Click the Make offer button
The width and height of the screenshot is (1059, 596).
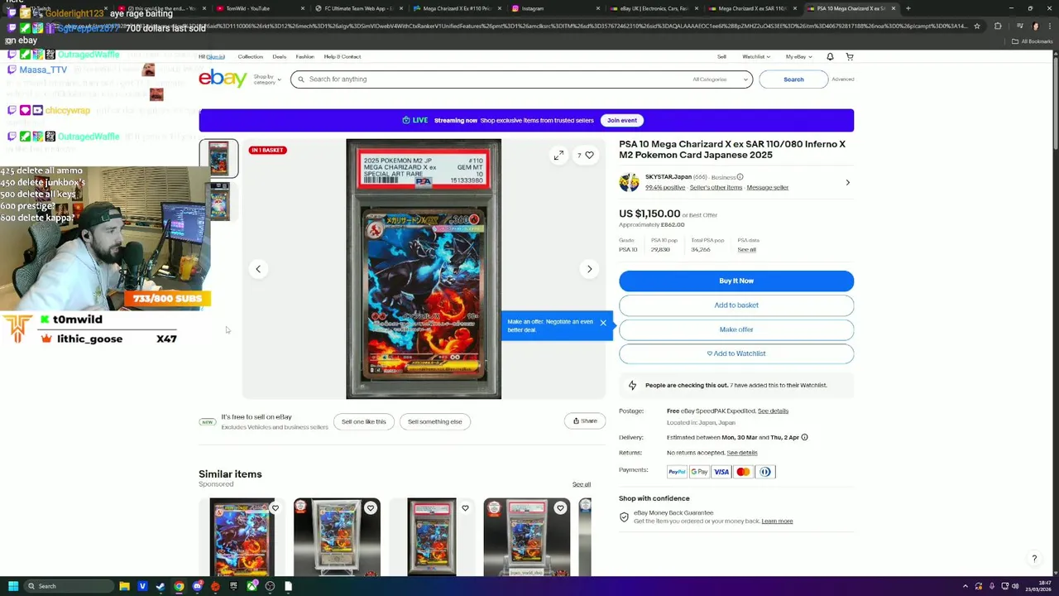point(736,329)
